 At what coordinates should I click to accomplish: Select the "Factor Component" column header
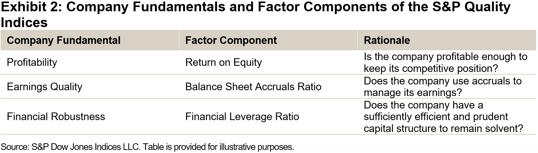(x=231, y=40)
